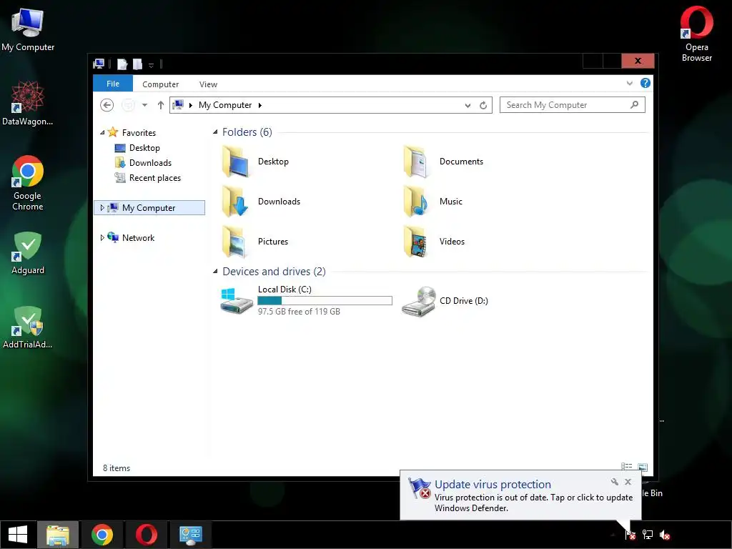The width and height of the screenshot is (732, 549).
Task: Open notification options wrench icon
Action: (614, 482)
